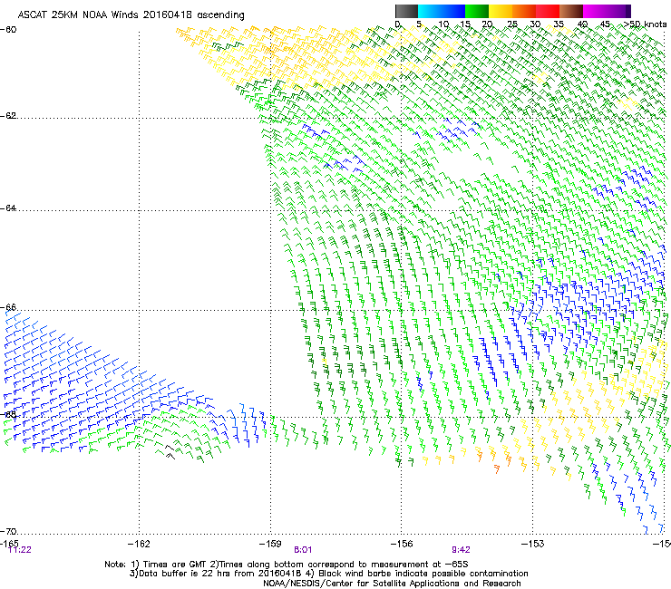Click the '10' legend scale label
This screenshot has height=589, width=671.
coord(442,24)
